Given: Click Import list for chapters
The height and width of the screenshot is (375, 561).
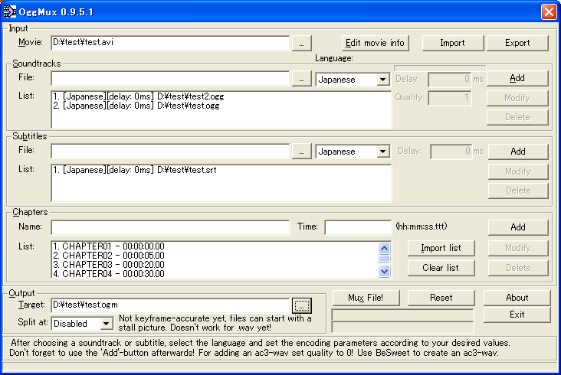Looking at the screenshot, I should (x=441, y=248).
